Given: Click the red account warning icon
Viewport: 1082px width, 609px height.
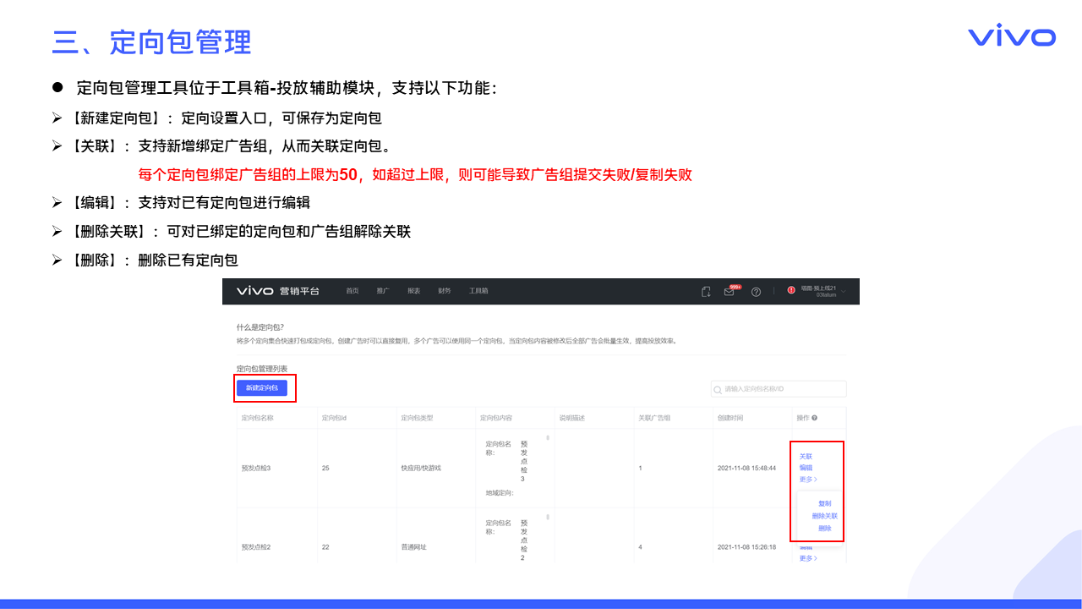Looking at the screenshot, I should pos(791,290).
